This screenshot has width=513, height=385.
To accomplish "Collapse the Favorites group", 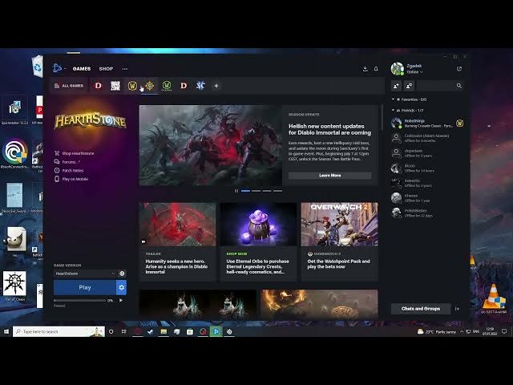I will (393, 99).
